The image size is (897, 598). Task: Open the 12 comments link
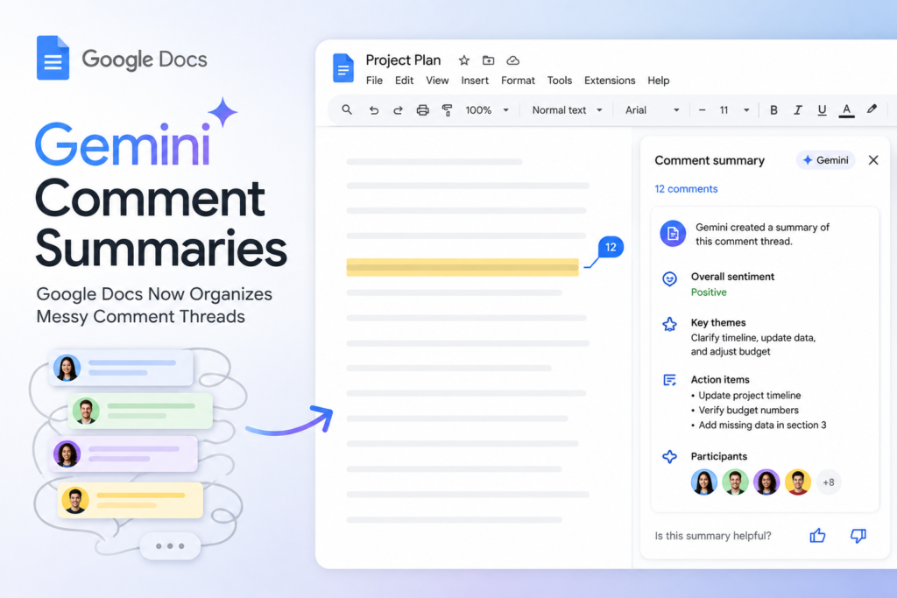pyautogui.click(x=686, y=188)
